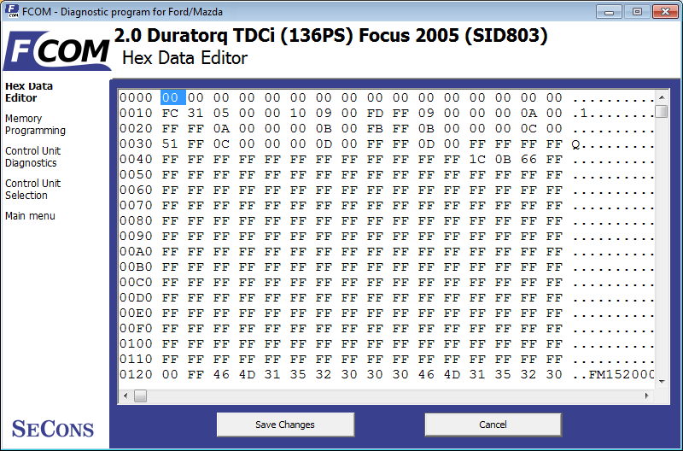Close the FCOM window

665,12
